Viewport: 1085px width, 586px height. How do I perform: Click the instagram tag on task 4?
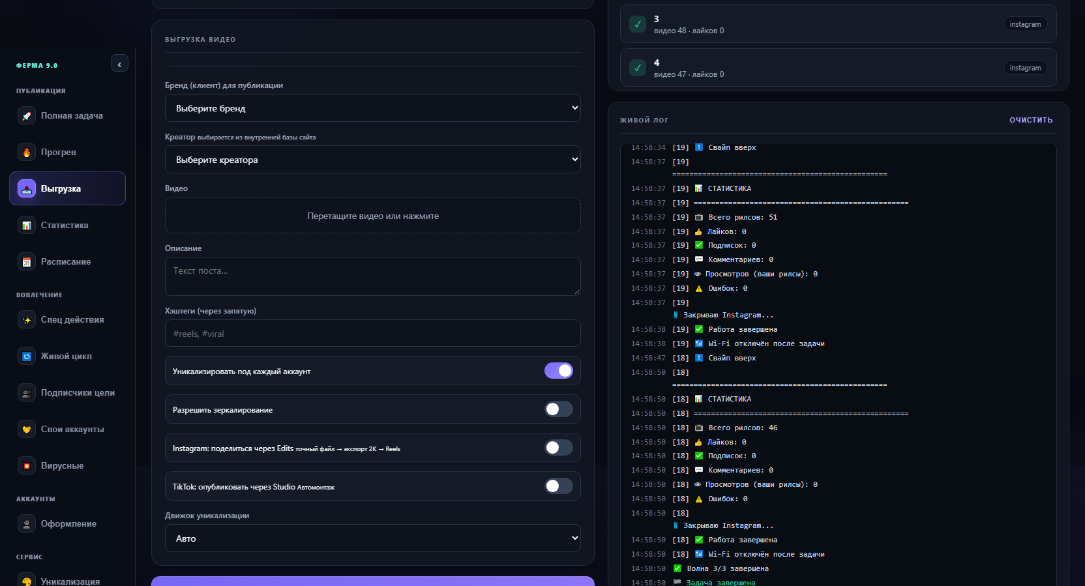(x=1025, y=68)
